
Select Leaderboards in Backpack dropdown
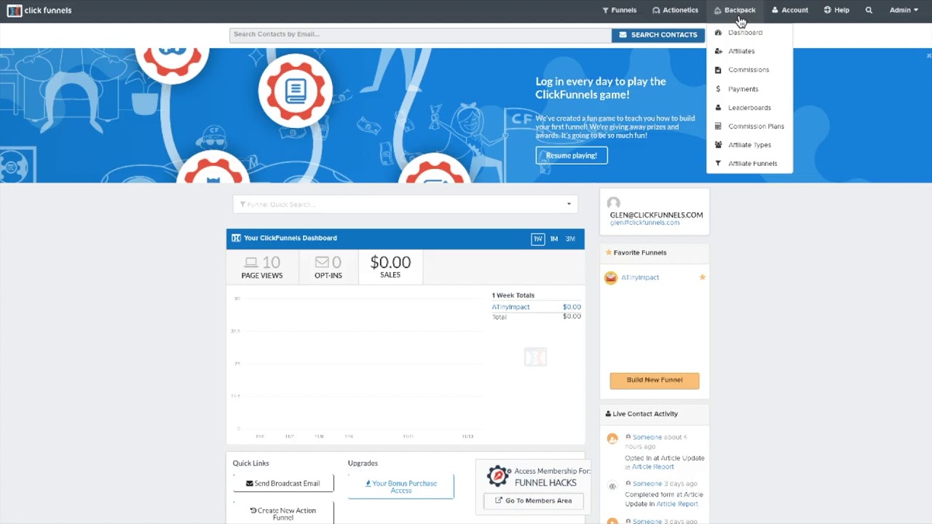(x=749, y=108)
